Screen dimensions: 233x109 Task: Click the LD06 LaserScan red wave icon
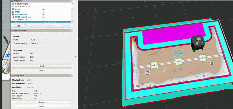pyautogui.click(x=13, y=17)
